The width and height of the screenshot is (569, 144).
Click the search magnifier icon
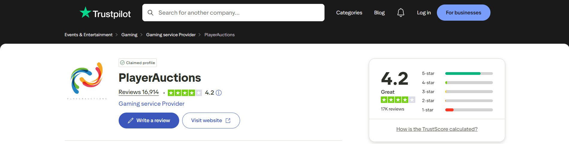coord(150,13)
